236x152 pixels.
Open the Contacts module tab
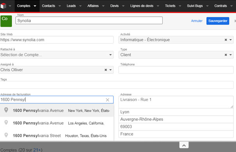(48, 6)
